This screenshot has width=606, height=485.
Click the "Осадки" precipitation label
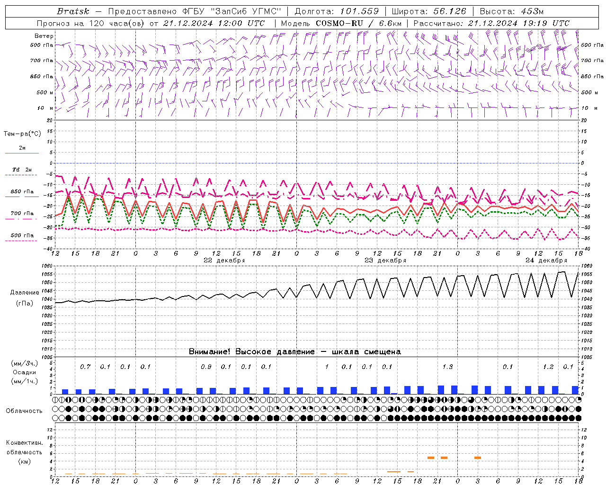coord(25,372)
